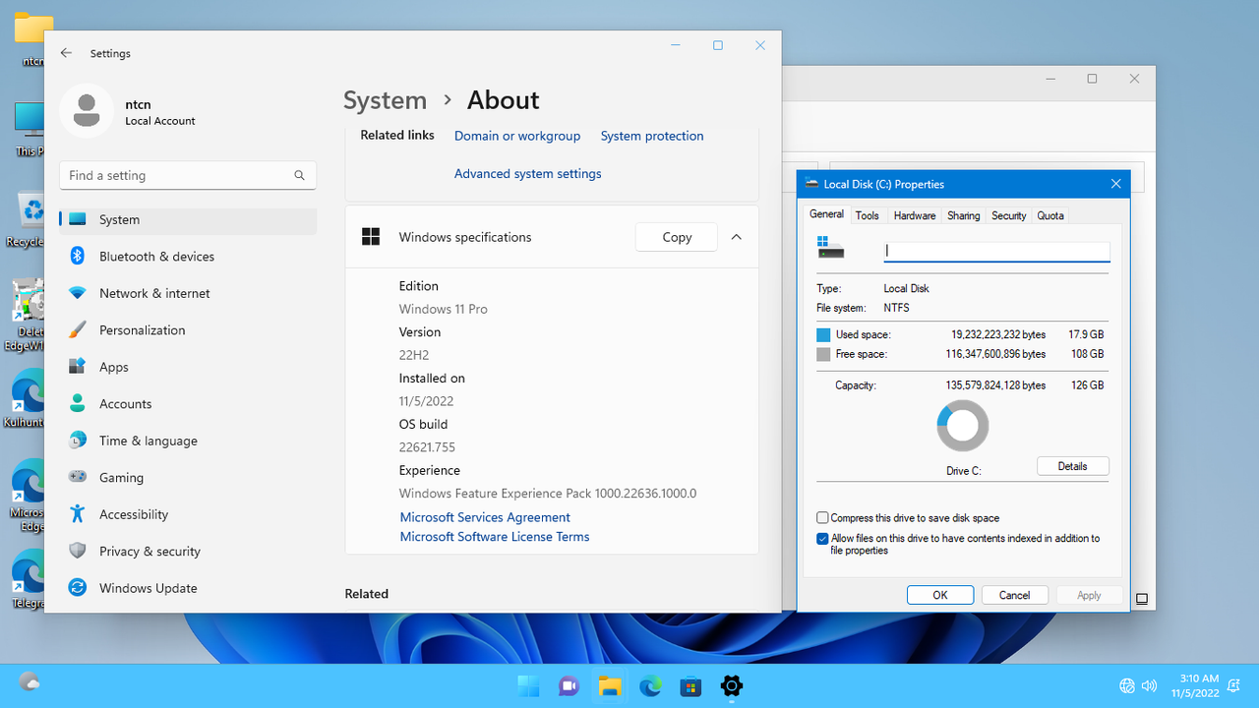Viewport: 1259px width, 708px height.
Task: Click the Settings gear on the taskbar
Action: [x=731, y=685]
